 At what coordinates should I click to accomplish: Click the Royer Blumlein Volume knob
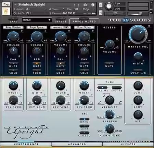(x=13, y=37)
